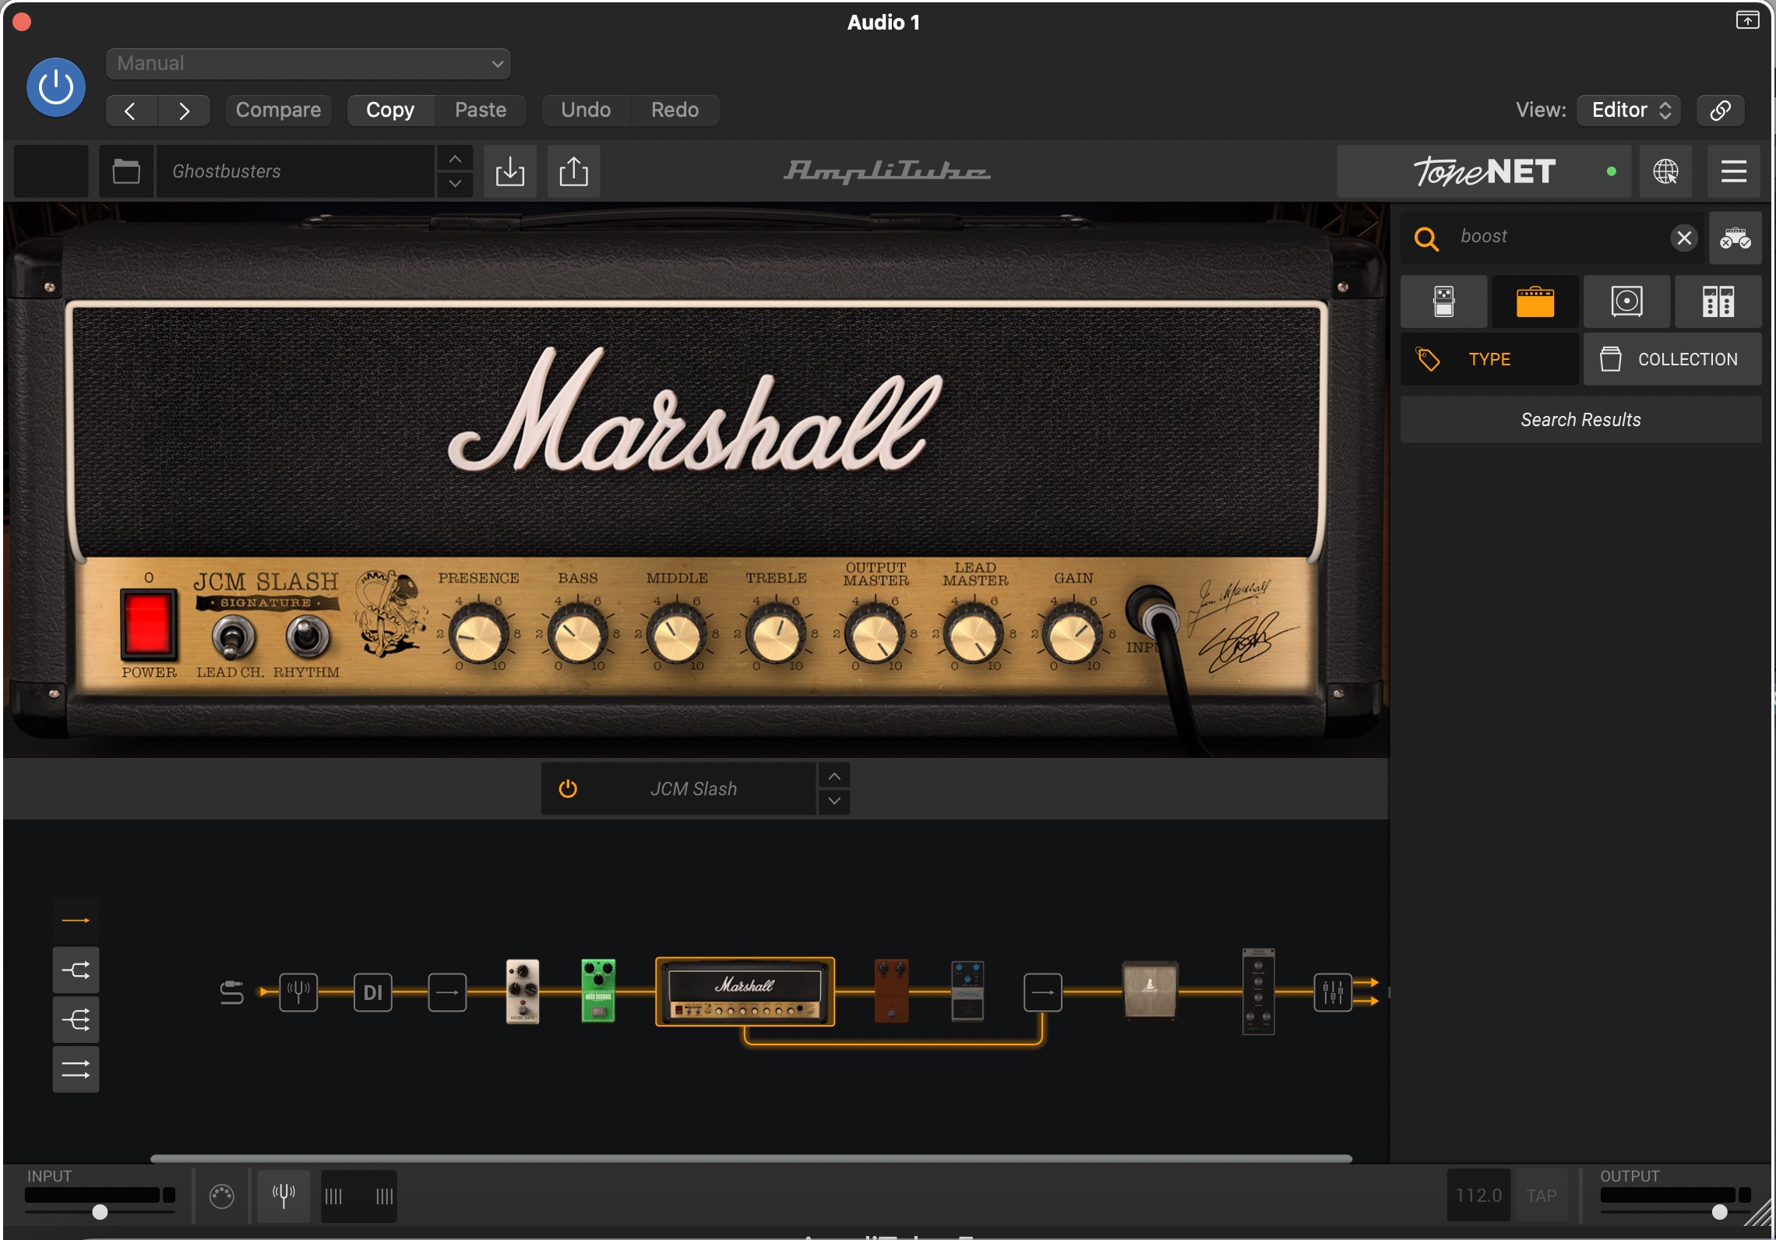Image resolution: width=1776 pixels, height=1240 pixels.
Task: Click the TREBLE knob
Action: [x=776, y=634]
